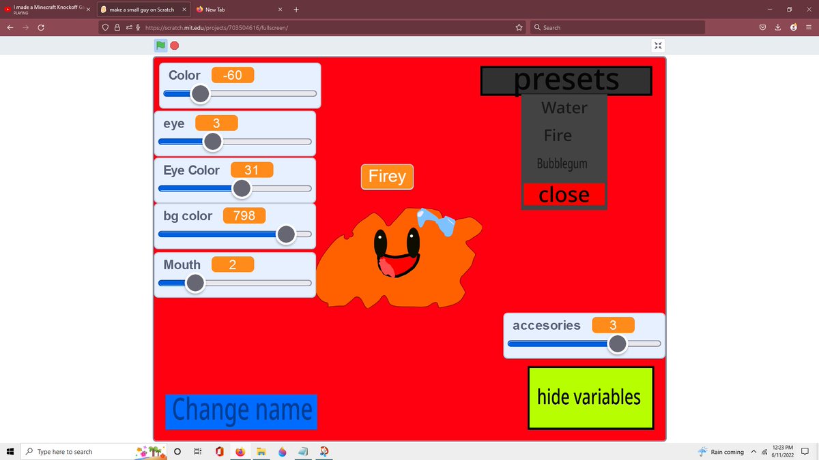Open the Firefox hamburger menu
The height and width of the screenshot is (460, 819).
coord(808,27)
